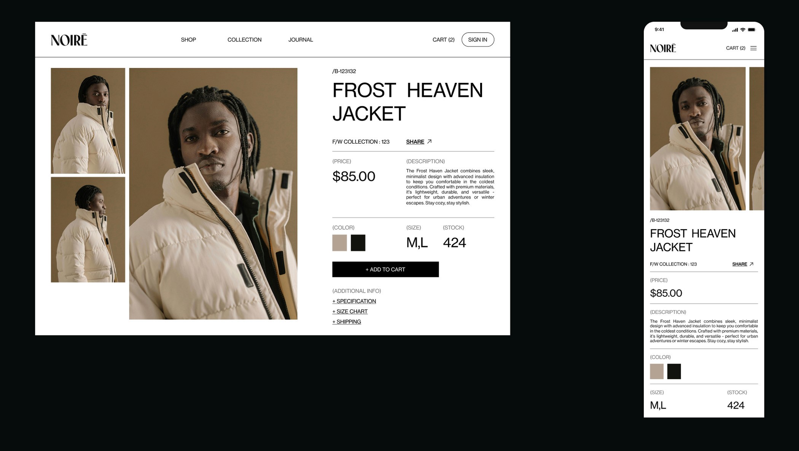The image size is (799, 451).
Task: Expand the + Size Chart section
Action: (x=350, y=312)
